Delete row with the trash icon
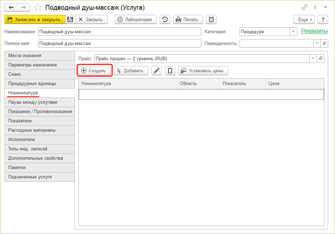 tap(170, 71)
